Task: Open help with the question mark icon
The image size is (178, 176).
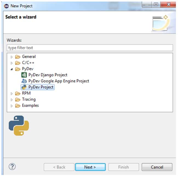Action: click(12, 166)
